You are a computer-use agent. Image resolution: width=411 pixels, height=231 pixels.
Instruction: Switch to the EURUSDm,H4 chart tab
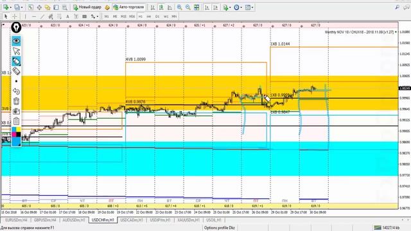pyautogui.click(x=16, y=220)
